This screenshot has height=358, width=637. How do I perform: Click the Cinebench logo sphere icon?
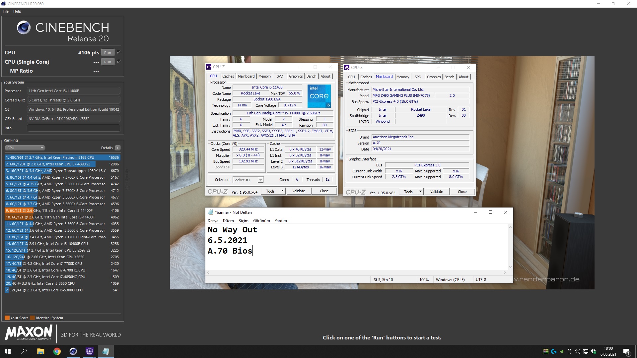pos(24,28)
